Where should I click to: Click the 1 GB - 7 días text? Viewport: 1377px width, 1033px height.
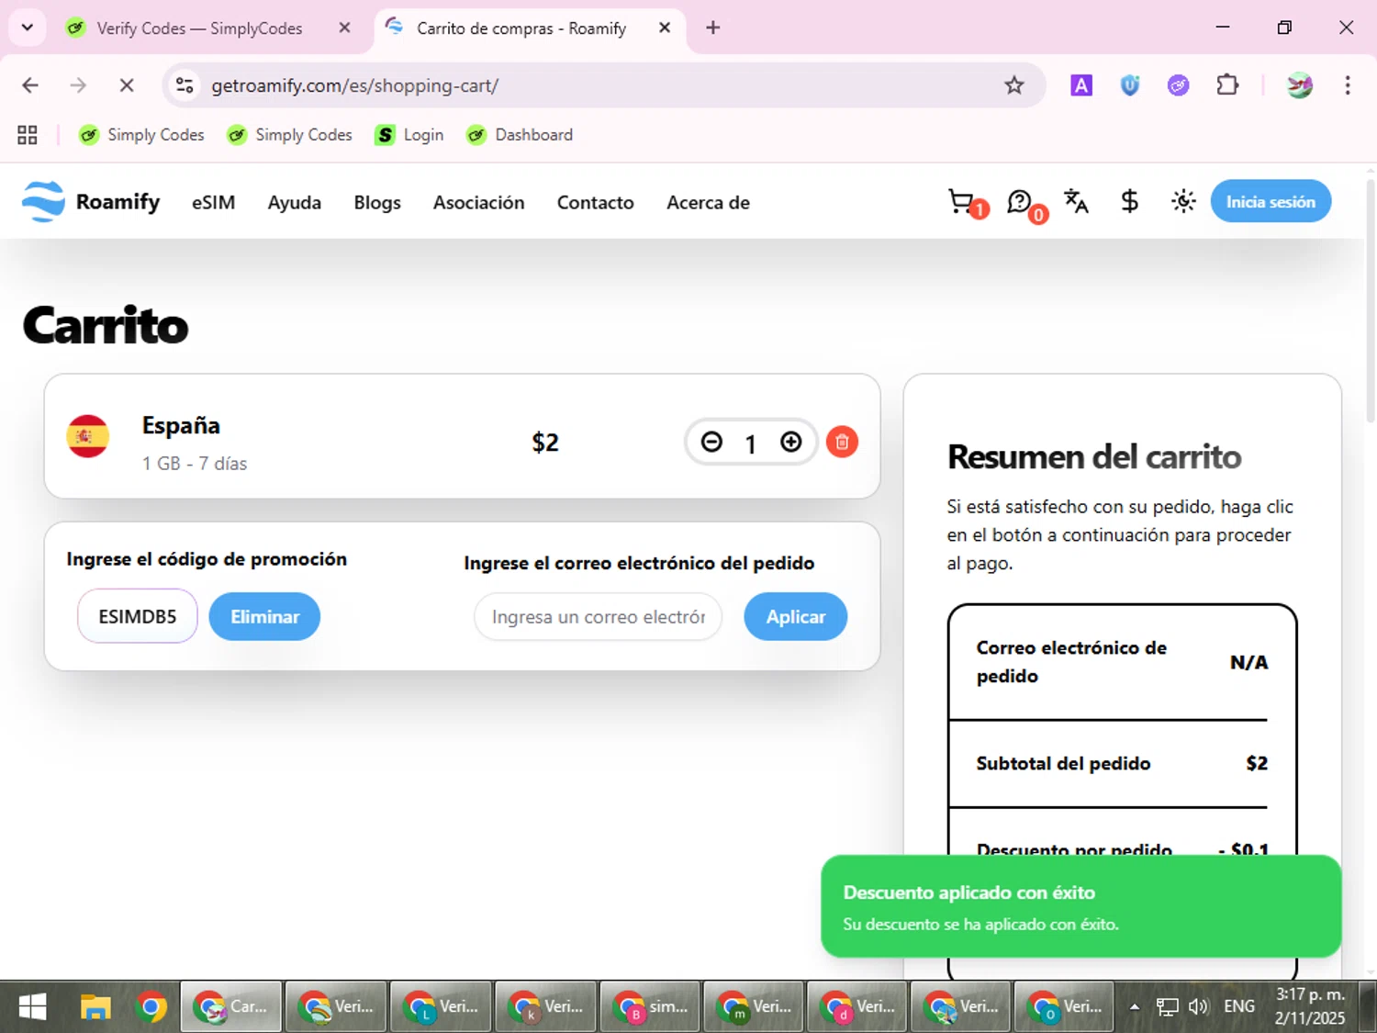pyautogui.click(x=195, y=464)
